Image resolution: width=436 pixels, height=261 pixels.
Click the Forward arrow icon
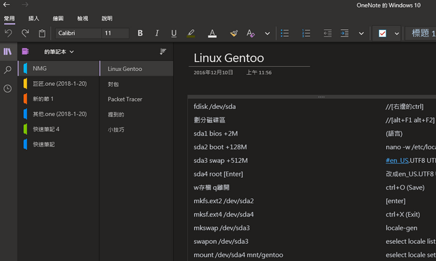[25, 5]
